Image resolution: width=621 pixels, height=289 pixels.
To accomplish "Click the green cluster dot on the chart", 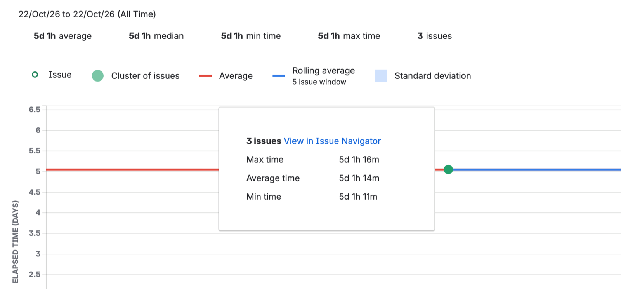I will tap(448, 169).
